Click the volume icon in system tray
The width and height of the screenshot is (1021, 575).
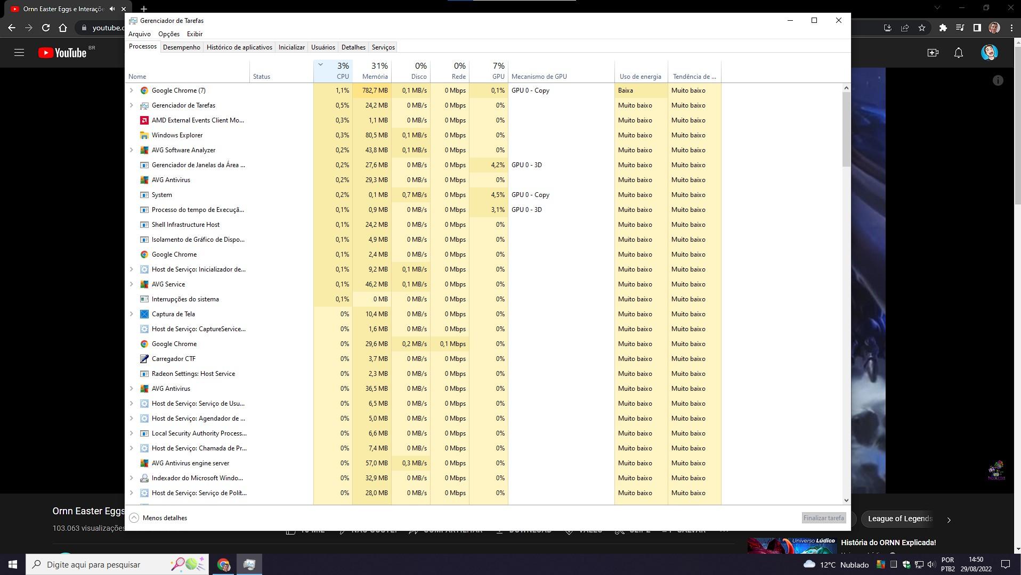[931, 564]
